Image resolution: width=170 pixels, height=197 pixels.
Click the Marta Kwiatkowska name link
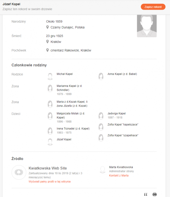point(121,167)
